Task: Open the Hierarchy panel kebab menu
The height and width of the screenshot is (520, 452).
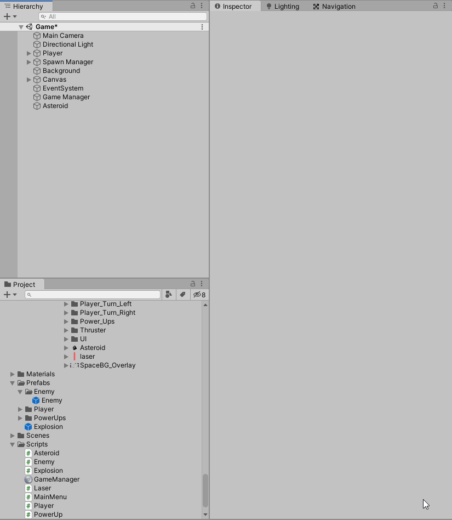Action: pos(202,5)
